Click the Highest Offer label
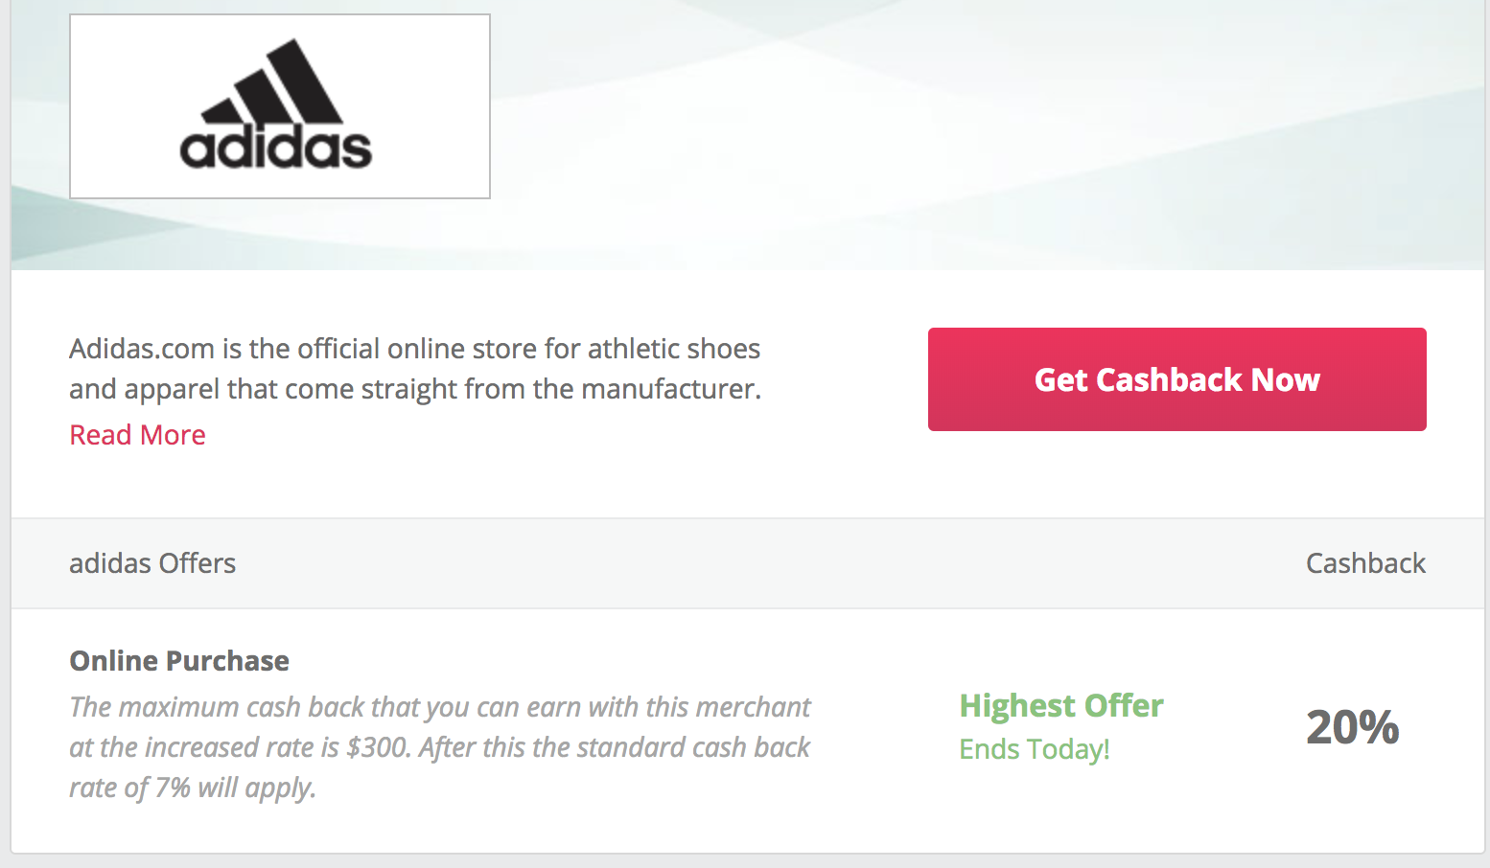The height and width of the screenshot is (868, 1490). click(1061, 705)
